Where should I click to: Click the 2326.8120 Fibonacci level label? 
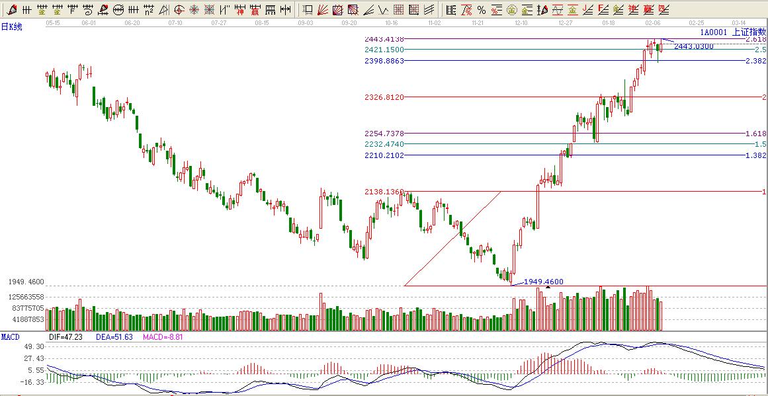coord(384,97)
